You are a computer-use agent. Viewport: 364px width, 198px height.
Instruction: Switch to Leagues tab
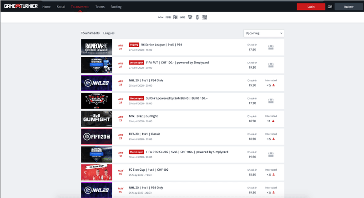[109, 33]
